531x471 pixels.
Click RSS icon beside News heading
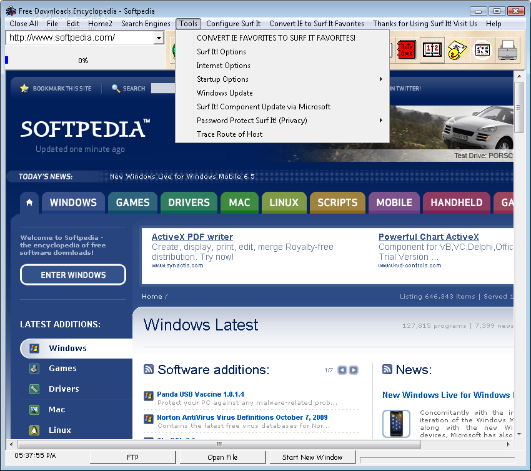[387, 369]
